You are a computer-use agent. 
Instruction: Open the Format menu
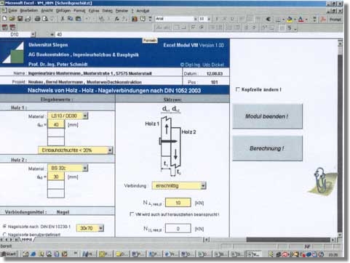[x=79, y=11]
